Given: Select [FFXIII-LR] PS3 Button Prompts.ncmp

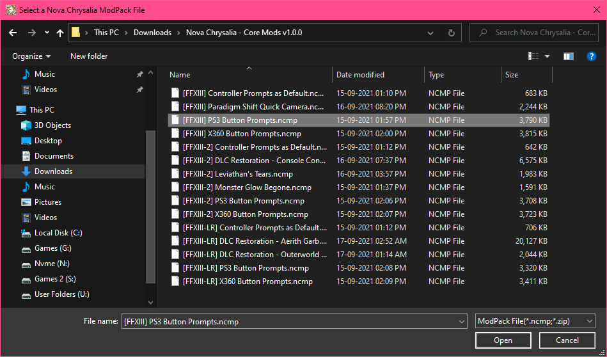Looking at the screenshot, I should [x=359, y=268].
